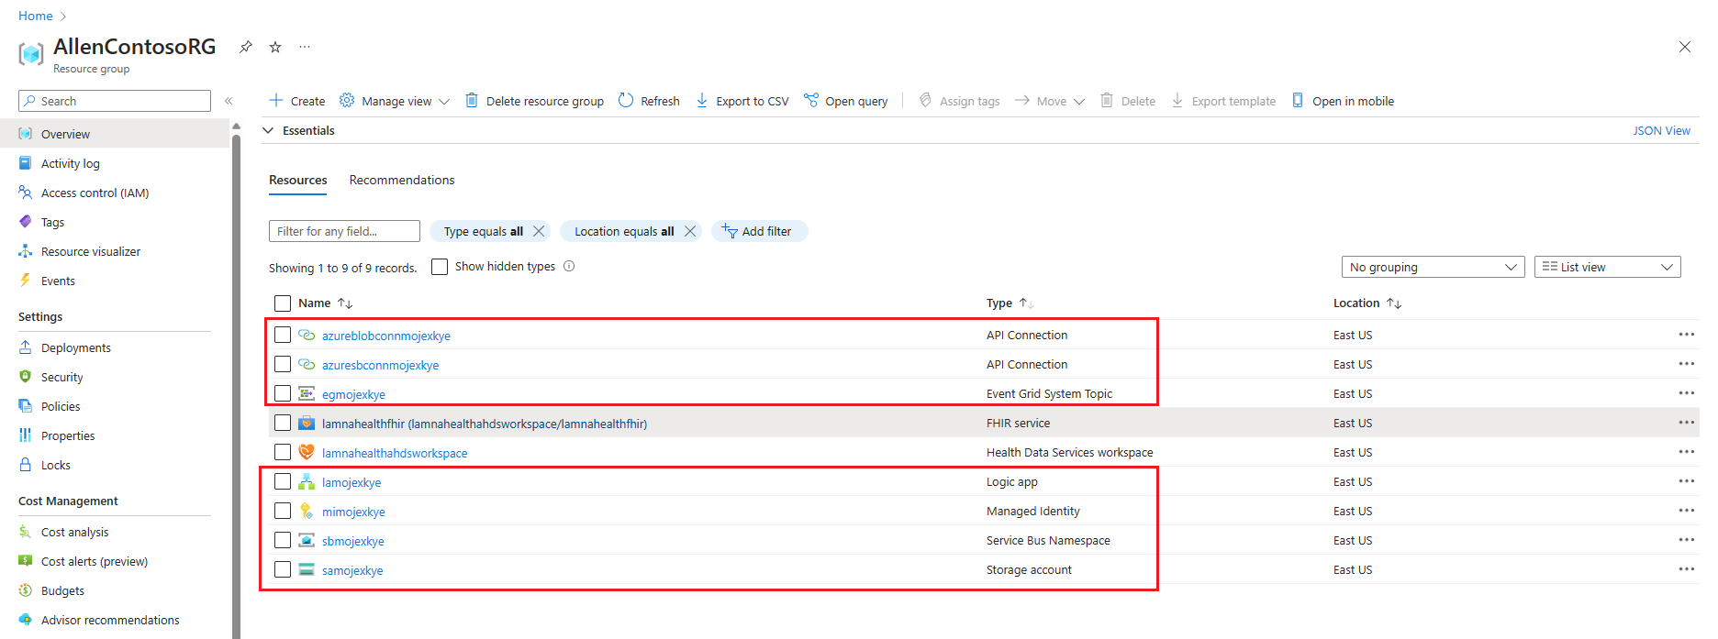The height and width of the screenshot is (639, 1718).
Task: Click the Filter for any field box
Action: tap(344, 231)
